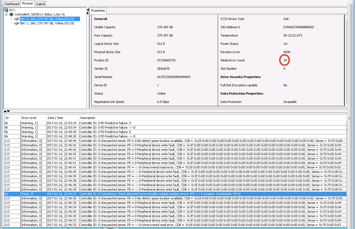Screen dimensions: 356x229
Task: Click the up arrow on log splitter
Action: tap(5, 111)
